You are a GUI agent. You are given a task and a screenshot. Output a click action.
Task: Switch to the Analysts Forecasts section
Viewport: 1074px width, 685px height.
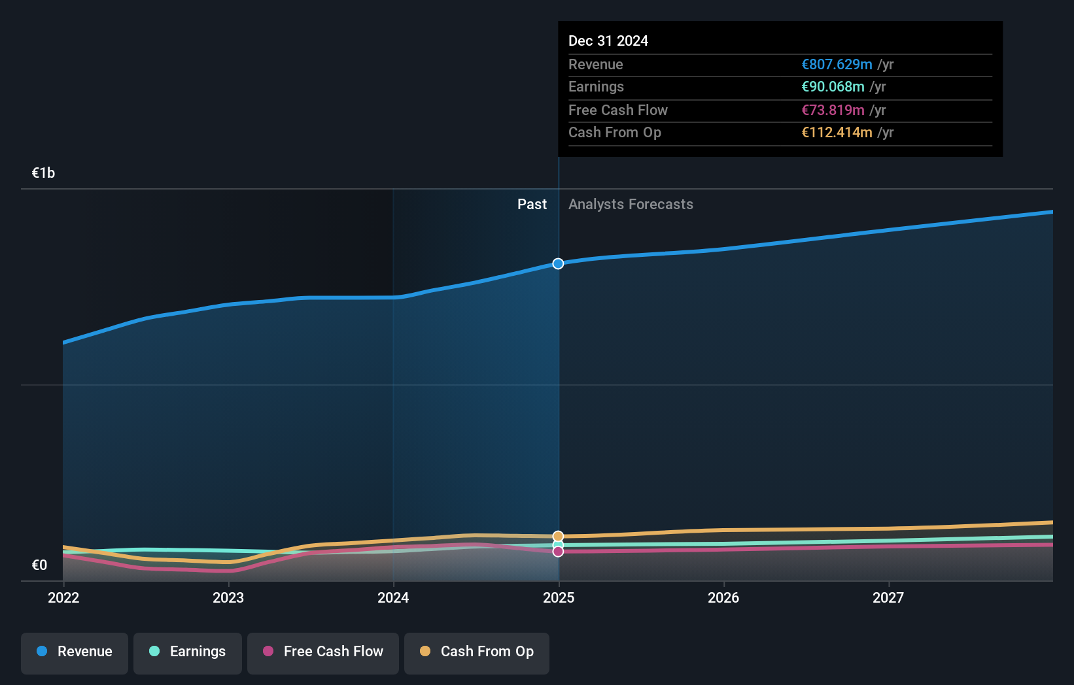tap(631, 204)
